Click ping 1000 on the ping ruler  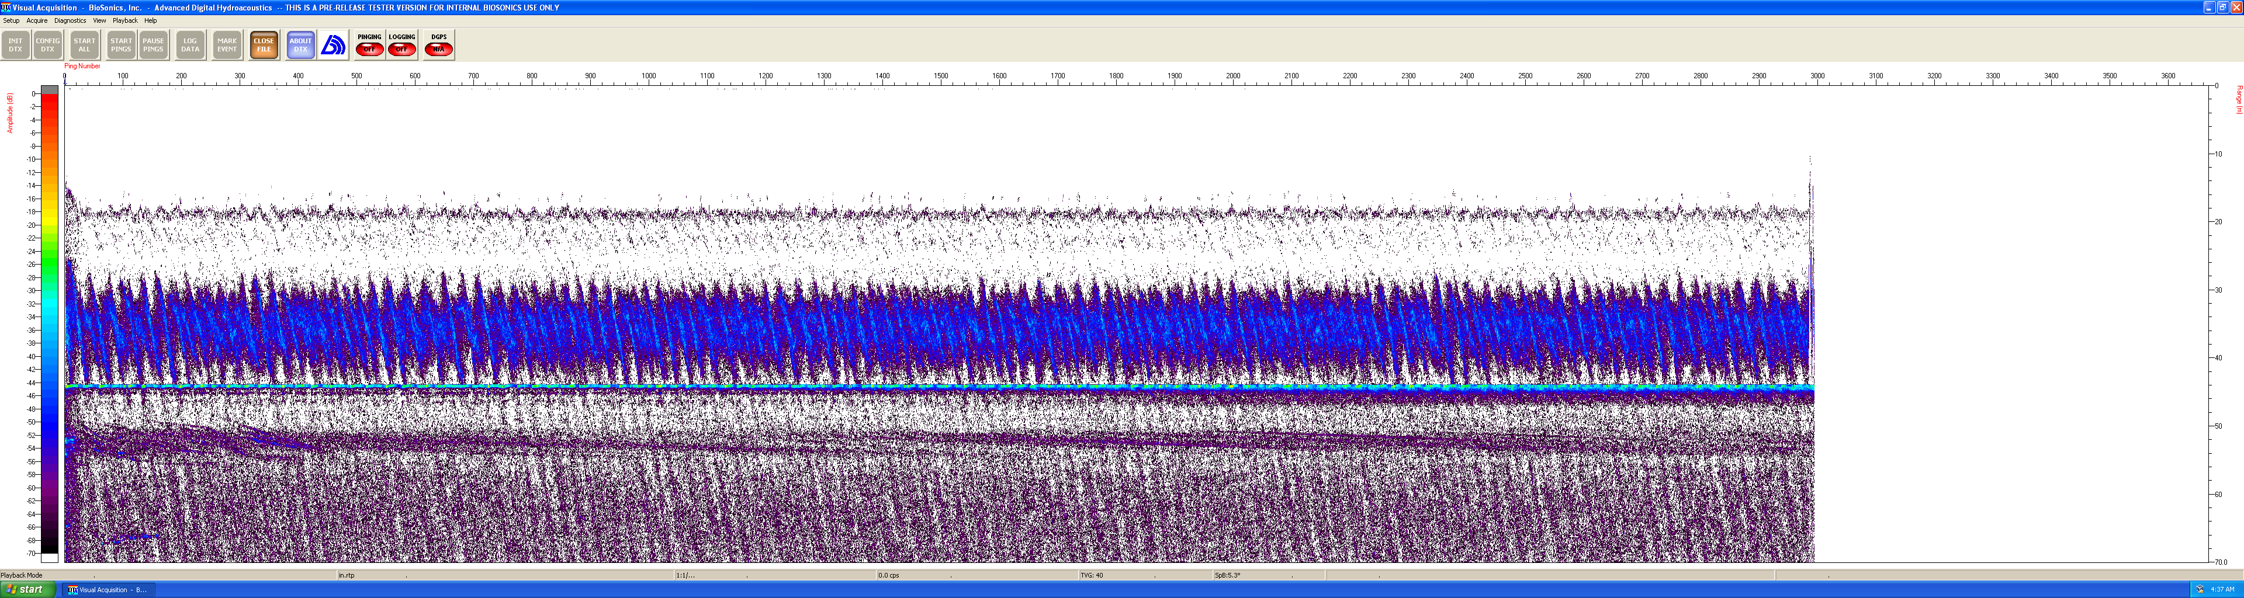tap(648, 77)
